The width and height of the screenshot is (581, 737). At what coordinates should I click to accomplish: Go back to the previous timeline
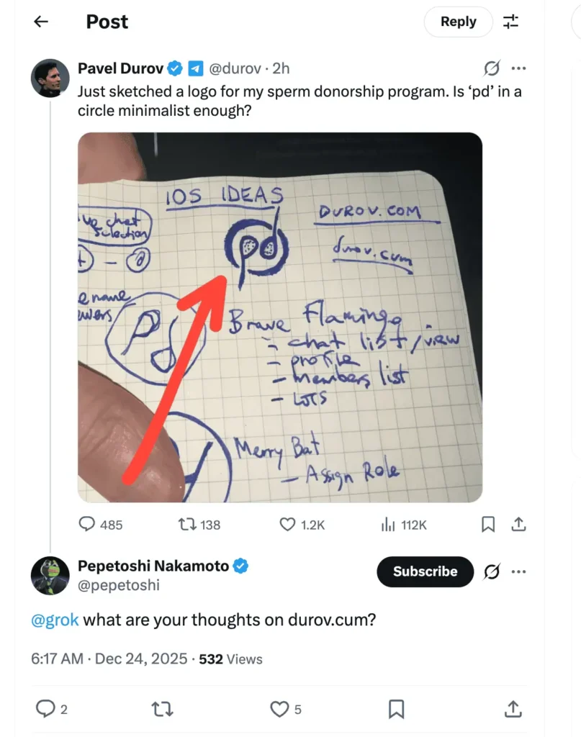[x=41, y=22]
